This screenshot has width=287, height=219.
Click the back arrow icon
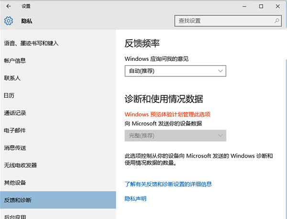click(9, 6)
